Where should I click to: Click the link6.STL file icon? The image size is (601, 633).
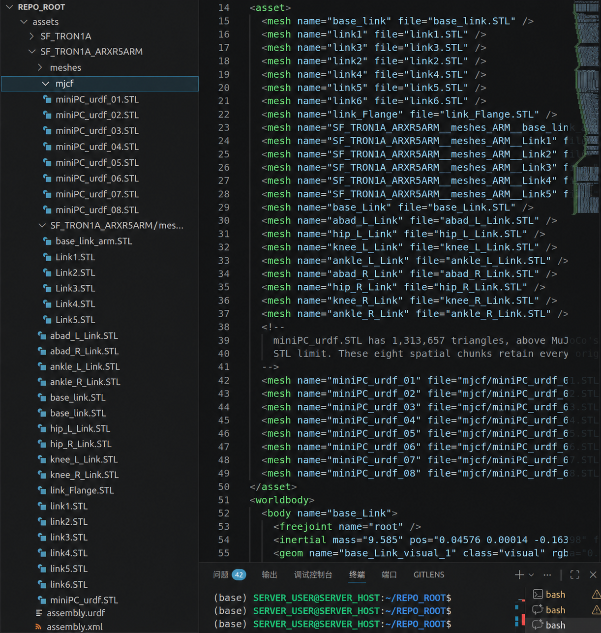tap(42, 584)
